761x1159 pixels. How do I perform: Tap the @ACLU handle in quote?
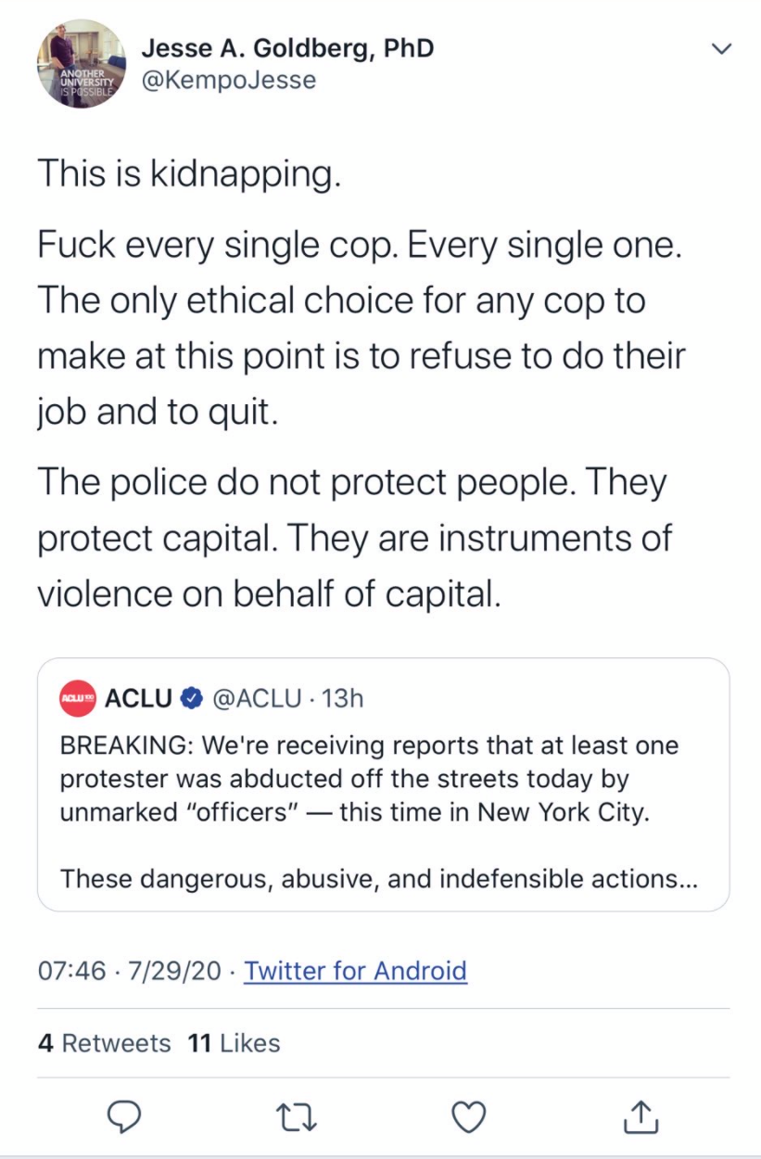click(x=257, y=698)
